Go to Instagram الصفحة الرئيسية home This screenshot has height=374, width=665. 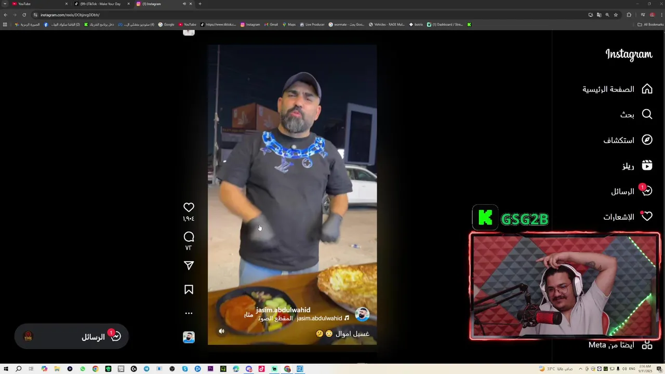point(617,89)
